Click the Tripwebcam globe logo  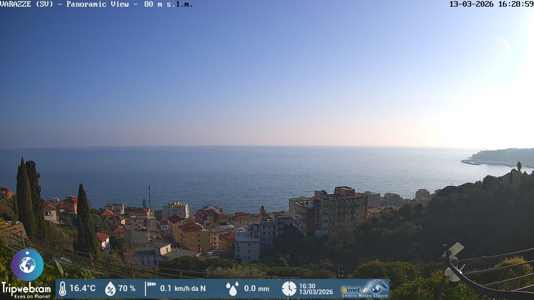[27, 265]
